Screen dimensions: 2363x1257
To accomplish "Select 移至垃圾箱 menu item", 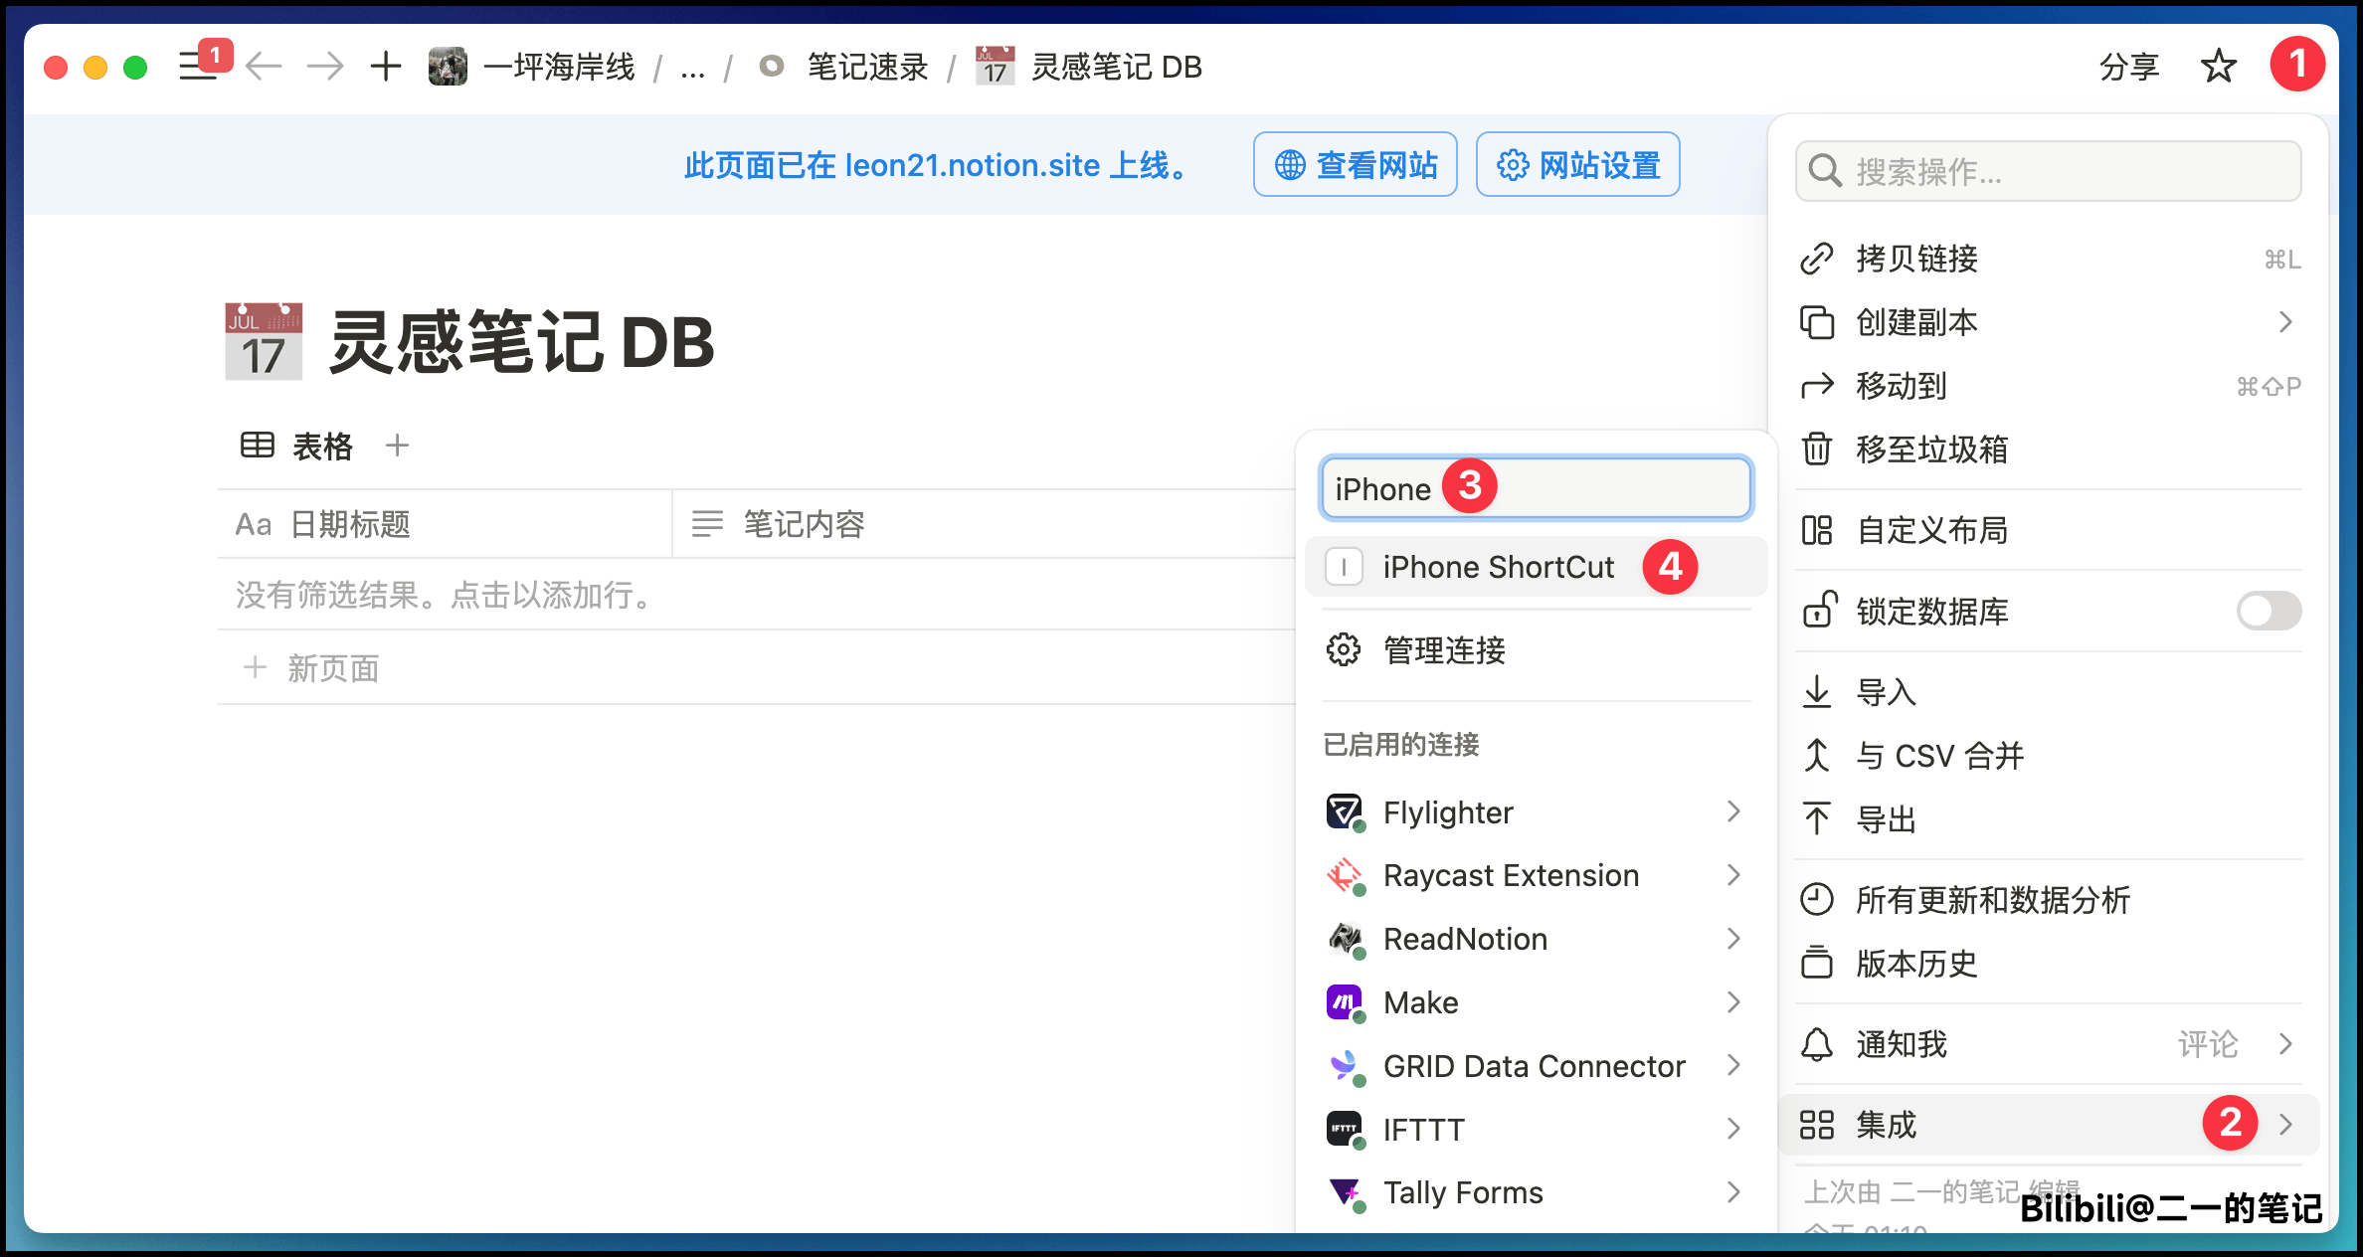I will pyautogui.click(x=2049, y=449).
